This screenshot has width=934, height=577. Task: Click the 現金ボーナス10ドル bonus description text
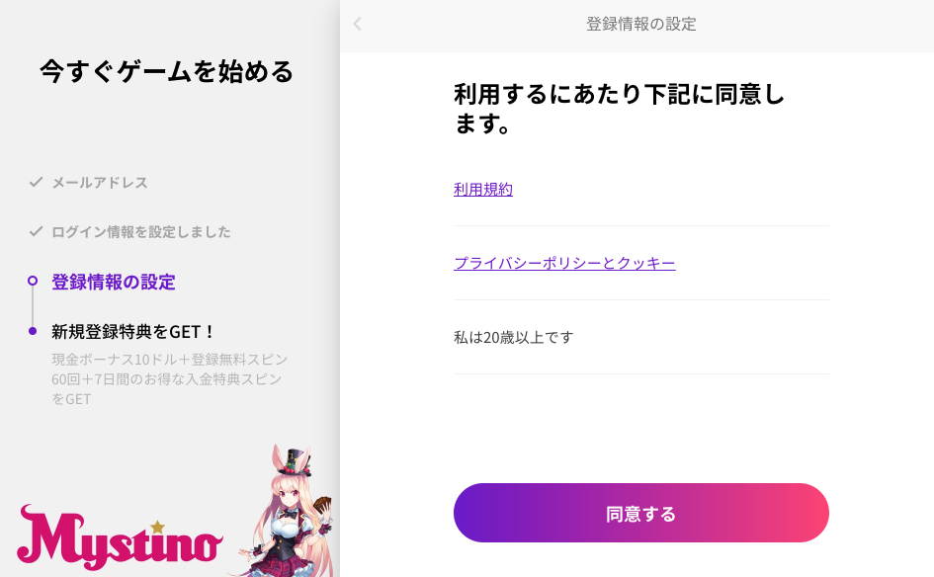[x=170, y=378]
